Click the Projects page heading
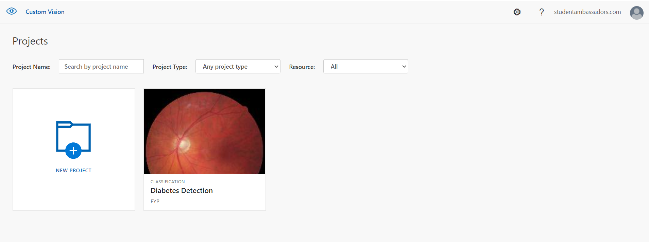Screen dimensions: 649x242 30,41
